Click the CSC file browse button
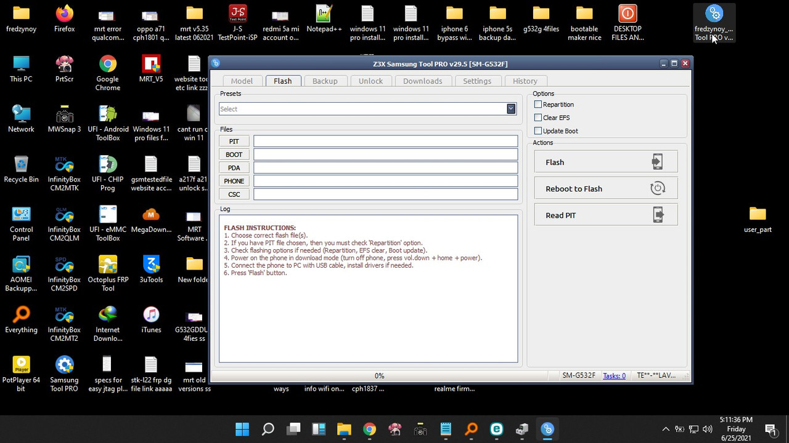Screen dimensions: 789x443 click(234, 194)
